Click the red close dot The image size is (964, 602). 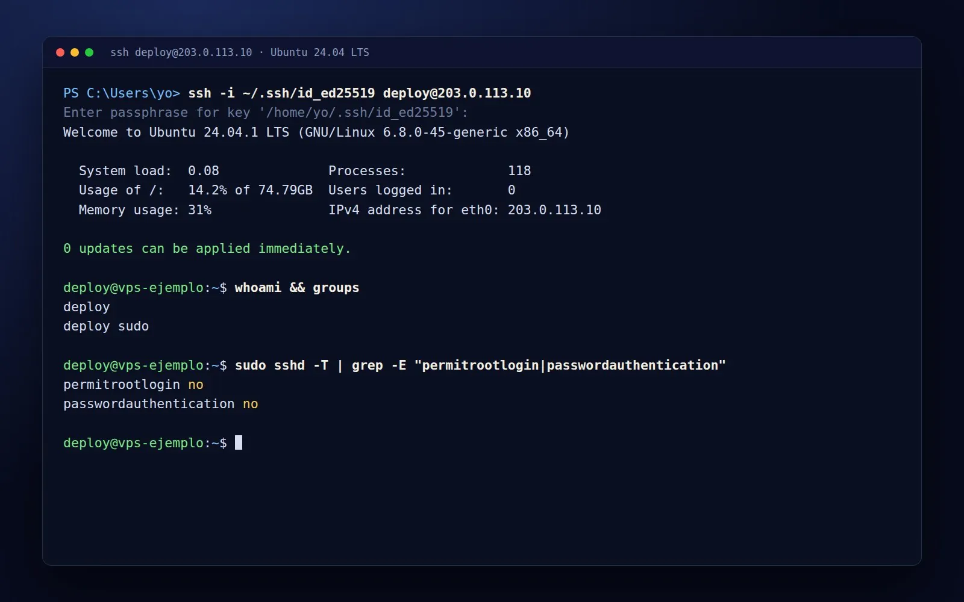pos(60,52)
